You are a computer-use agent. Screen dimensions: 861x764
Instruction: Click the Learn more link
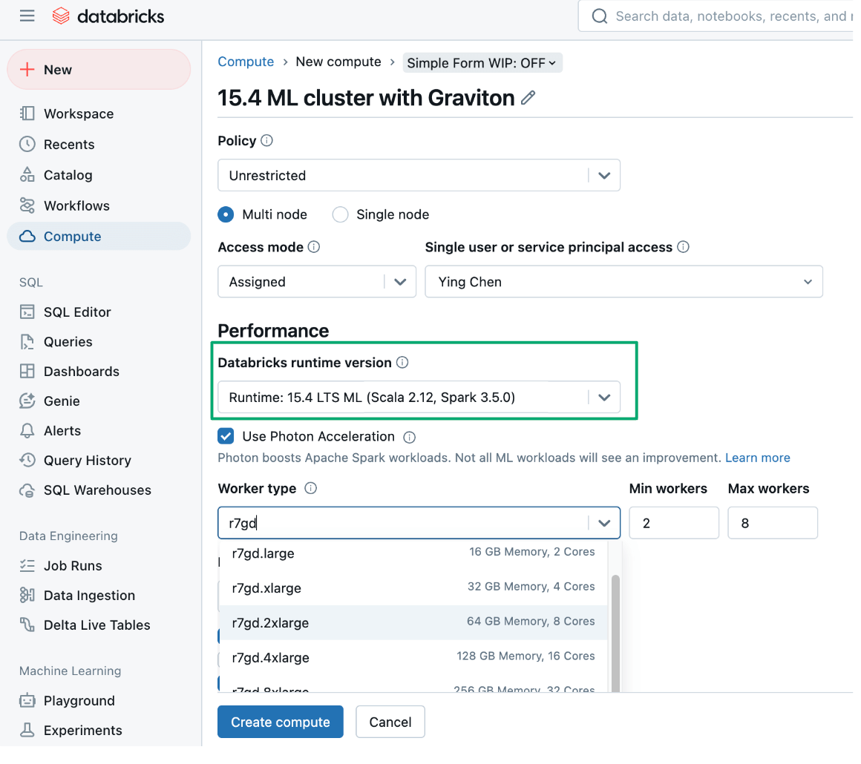pos(757,458)
